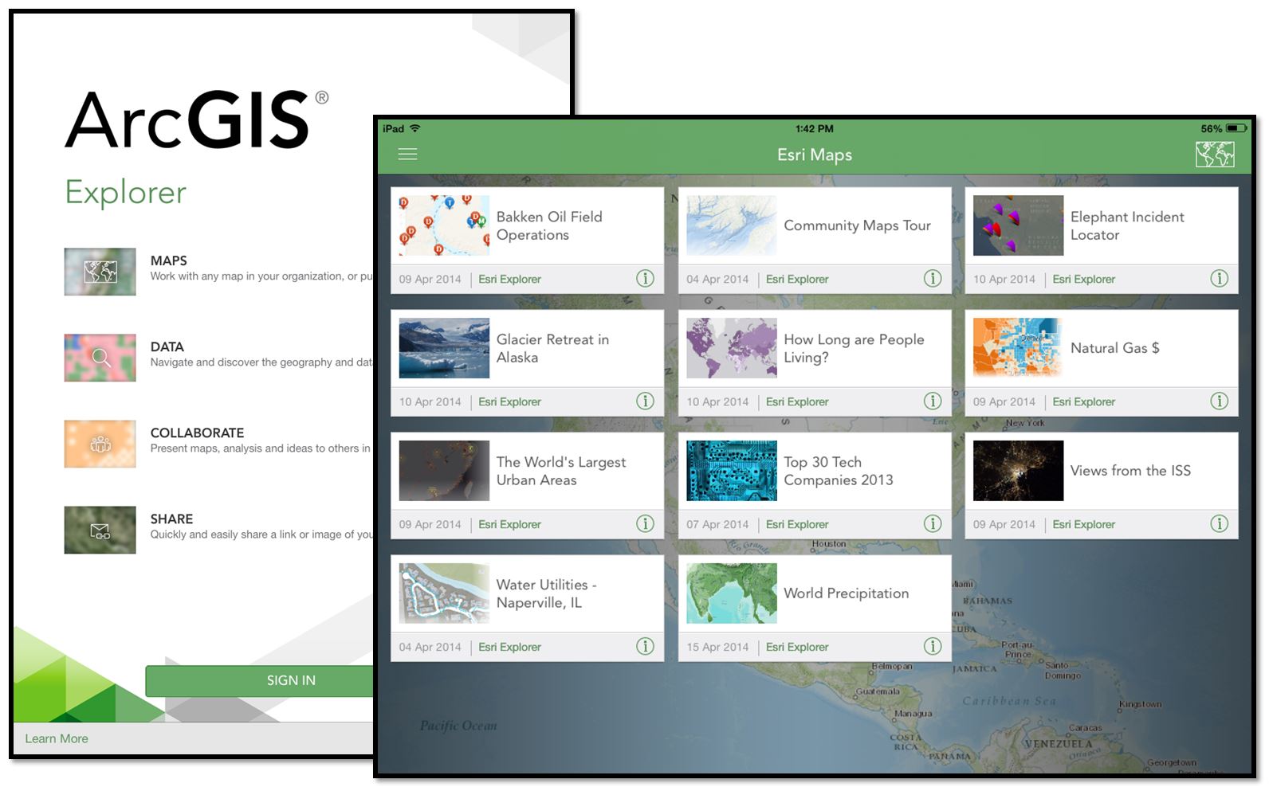Viewport: 1269px width, 787px height.
Task: Click Esri Explorer link on Glacier Retreat card
Action: tap(509, 402)
